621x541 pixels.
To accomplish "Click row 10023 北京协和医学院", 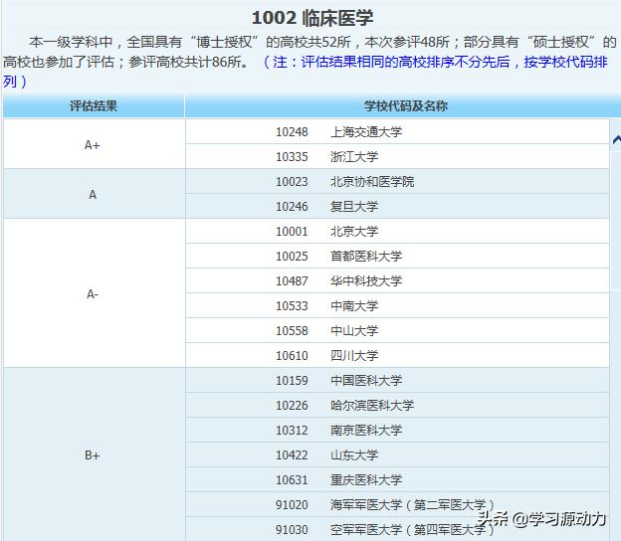I will [397, 181].
